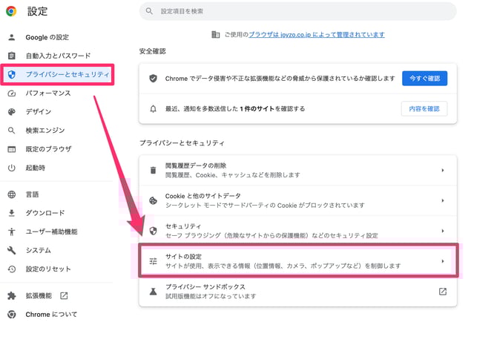Click the Chrome safety check description text
497x348 pixels.
[280, 79]
